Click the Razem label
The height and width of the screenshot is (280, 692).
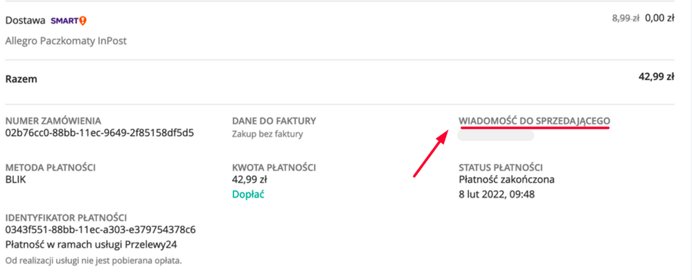tap(21, 79)
